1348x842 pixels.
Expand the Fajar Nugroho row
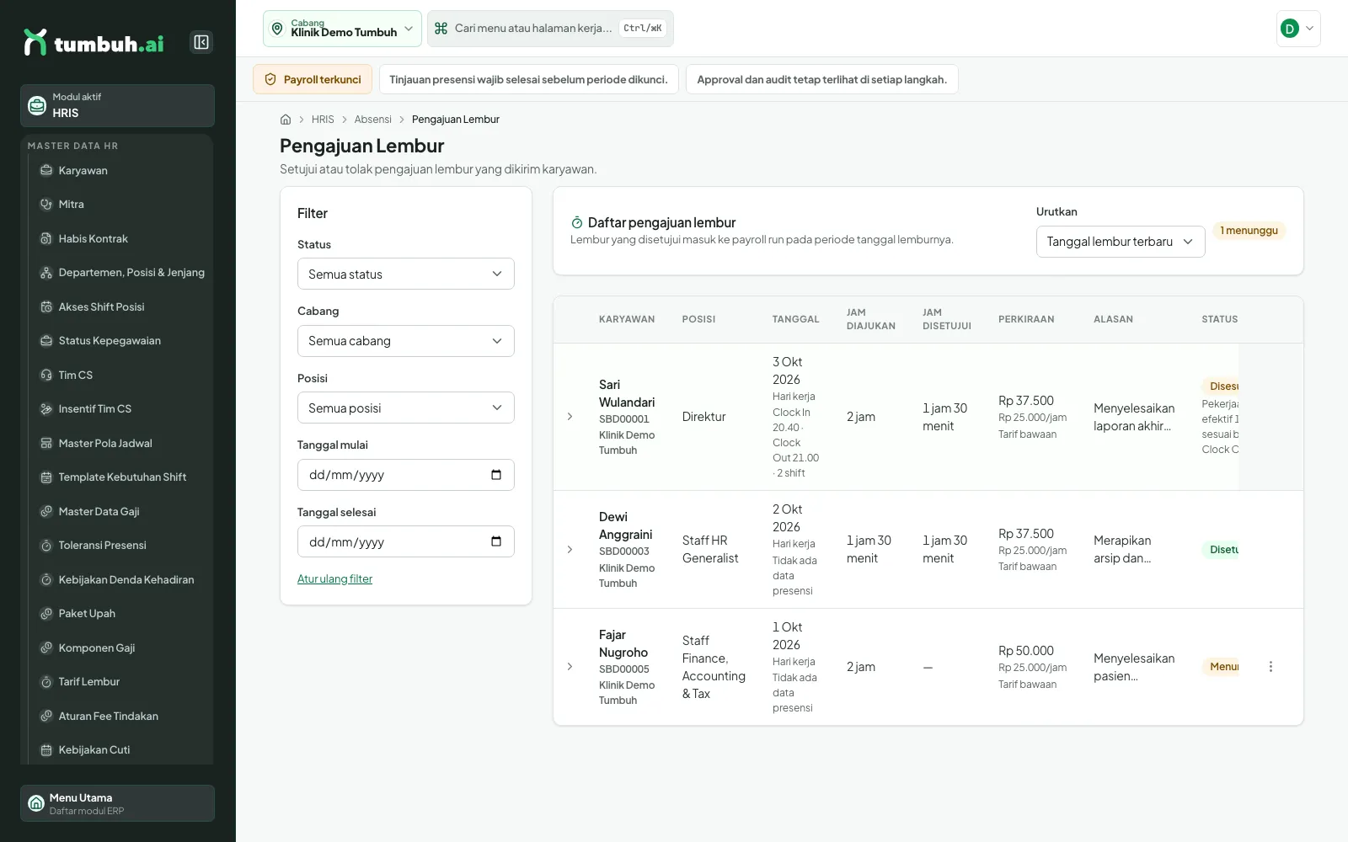pyautogui.click(x=570, y=667)
